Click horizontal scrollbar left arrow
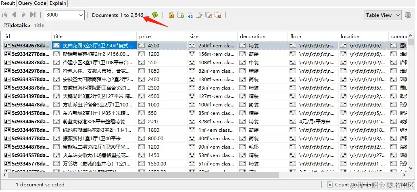Screen dimensions: 417x192 (x=4, y=175)
